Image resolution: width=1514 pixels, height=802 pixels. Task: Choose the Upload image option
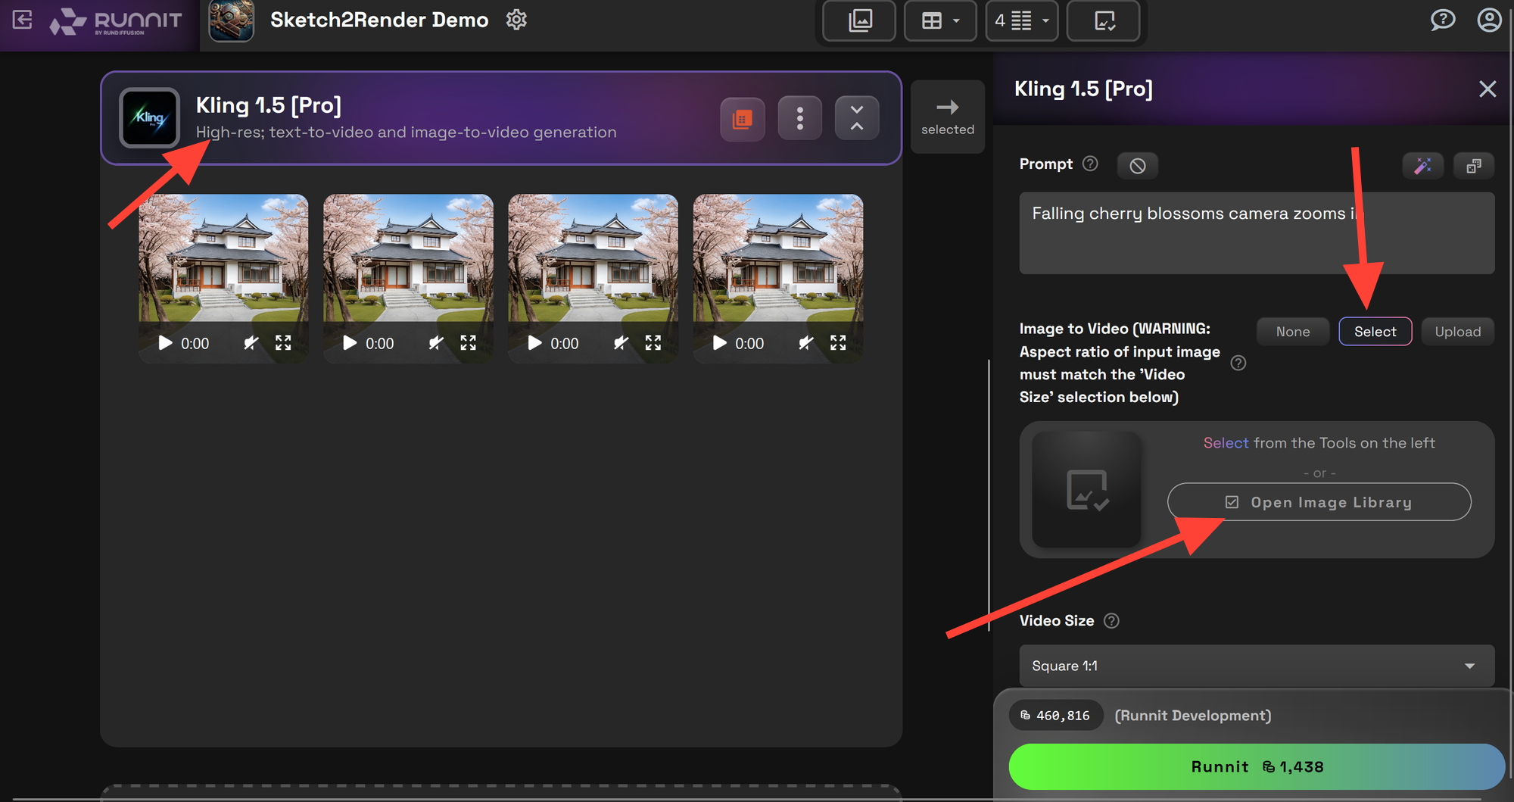tap(1457, 332)
